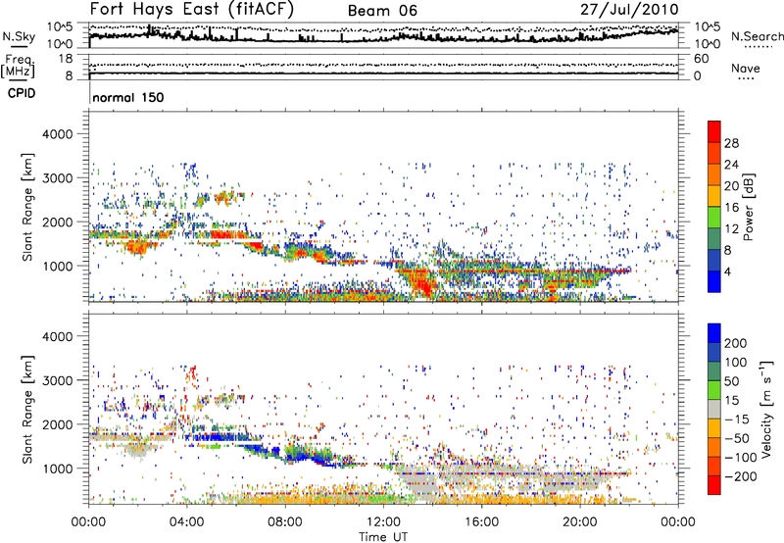Click the "3000" tick on power panel
The image size is (784, 543).
(57, 178)
